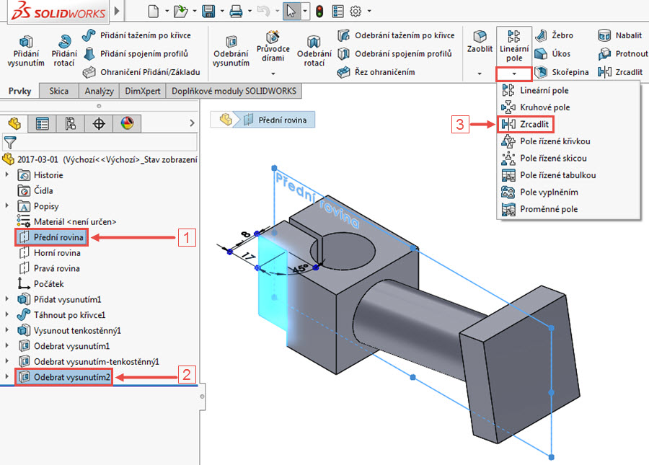Select Přidání spojením profilů
The image size is (649, 465).
(136, 54)
